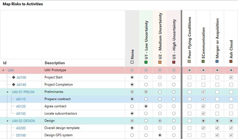This screenshot has width=238, height=139.
Task: Click Ash Cloud brown color square
Action: coord(231,62)
